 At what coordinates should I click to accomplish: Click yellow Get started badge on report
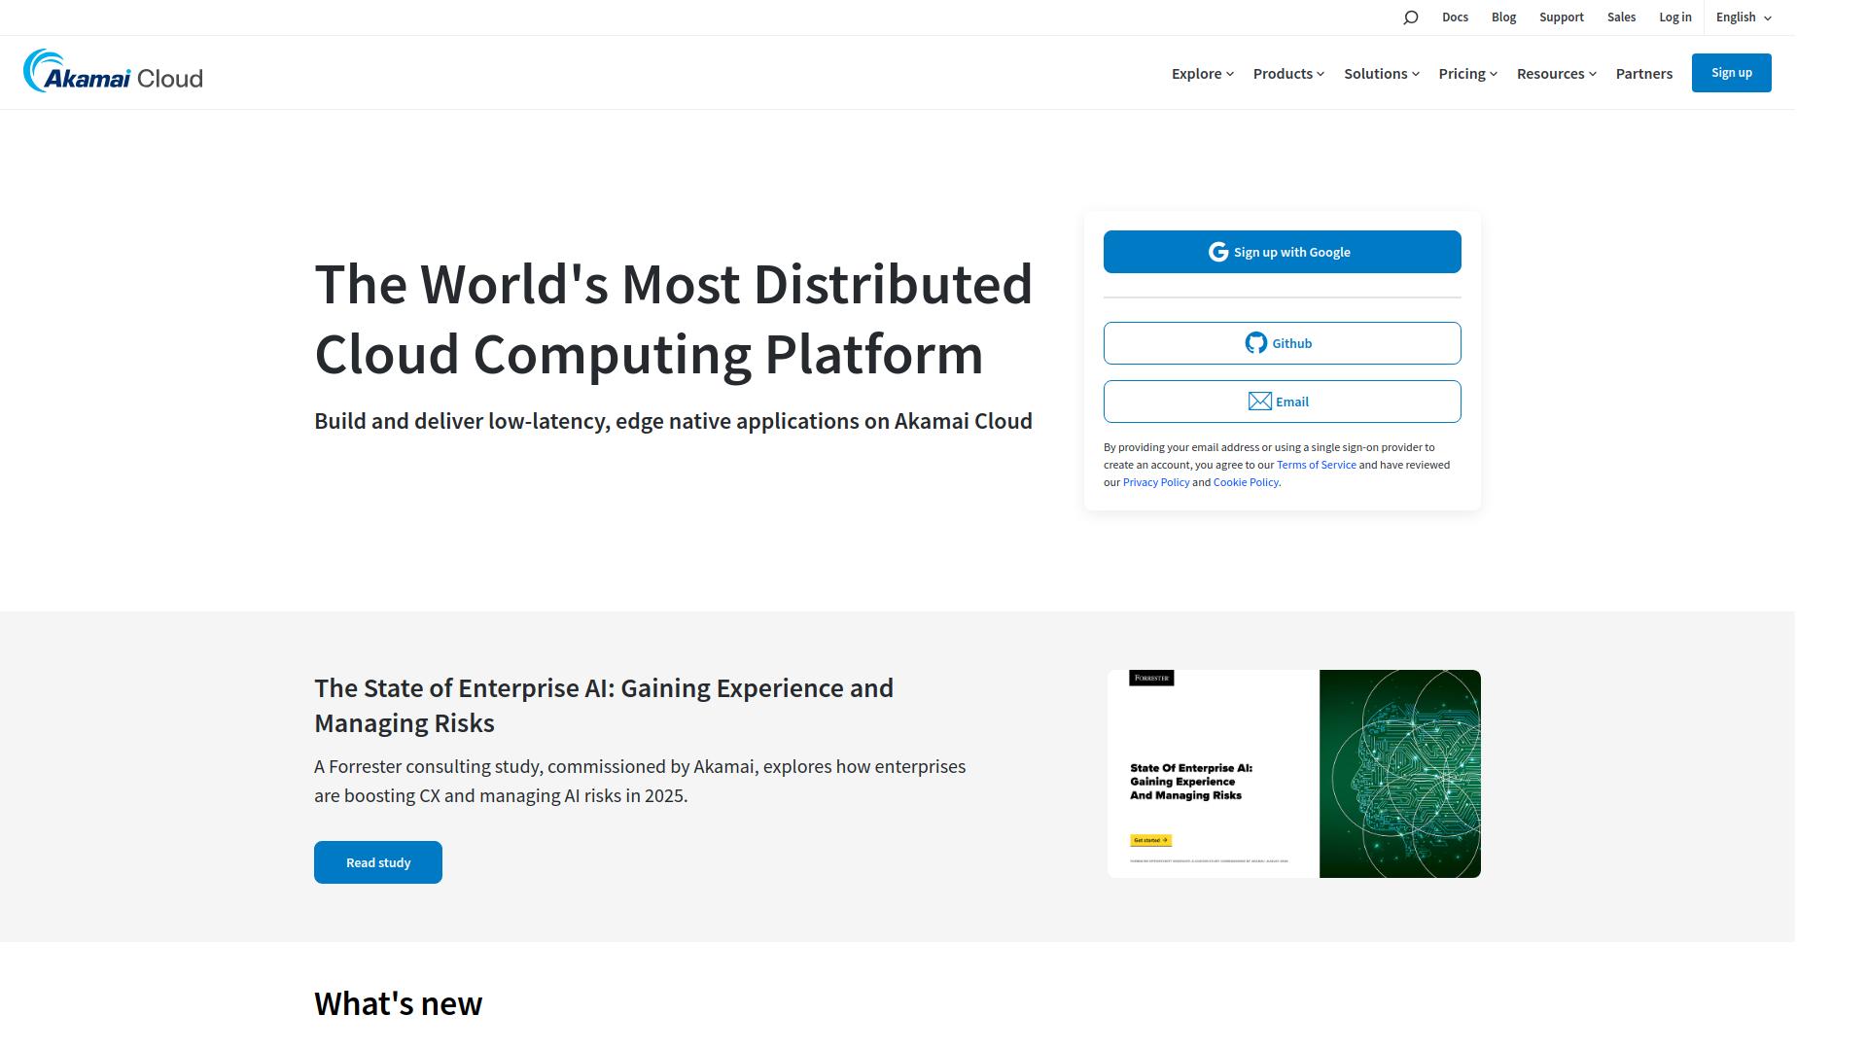pos(1150,840)
